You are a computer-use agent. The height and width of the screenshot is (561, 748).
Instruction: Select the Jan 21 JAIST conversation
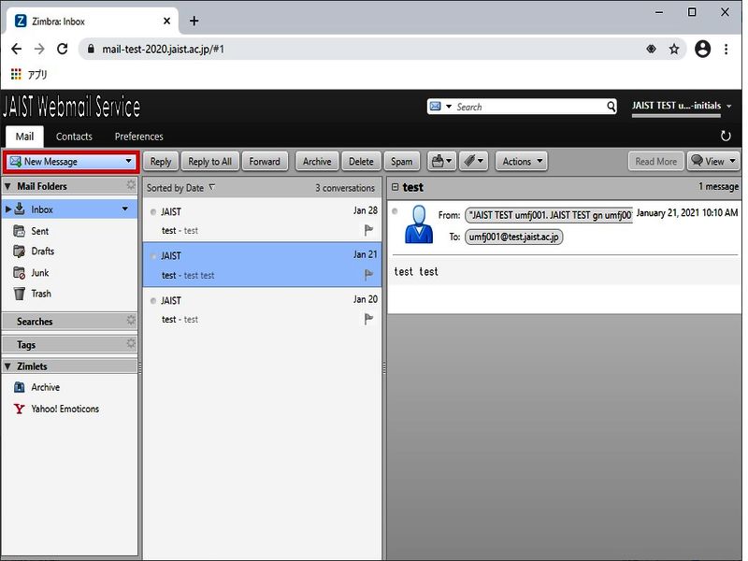coord(262,265)
